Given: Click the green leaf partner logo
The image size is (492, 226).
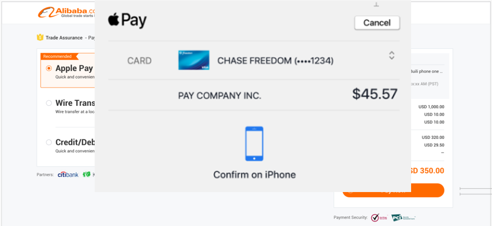Looking at the screenshot, I should pos(86,174).
